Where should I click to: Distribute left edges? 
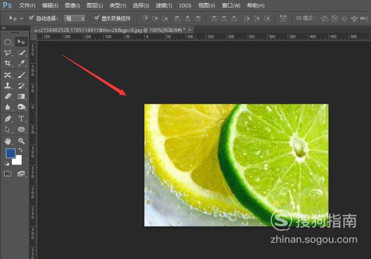click(x=247, y=18)
